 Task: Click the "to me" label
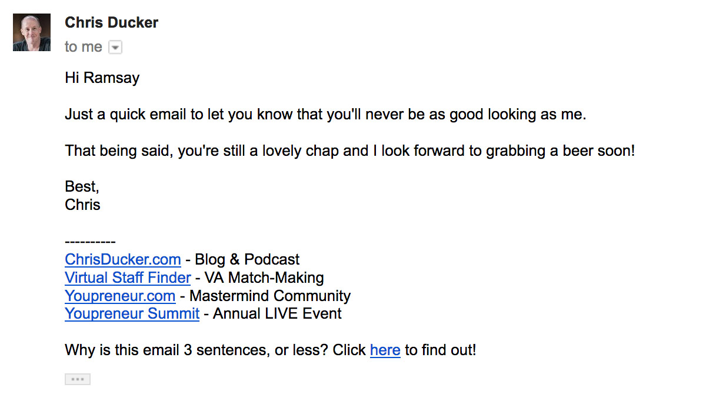point(84,46)
